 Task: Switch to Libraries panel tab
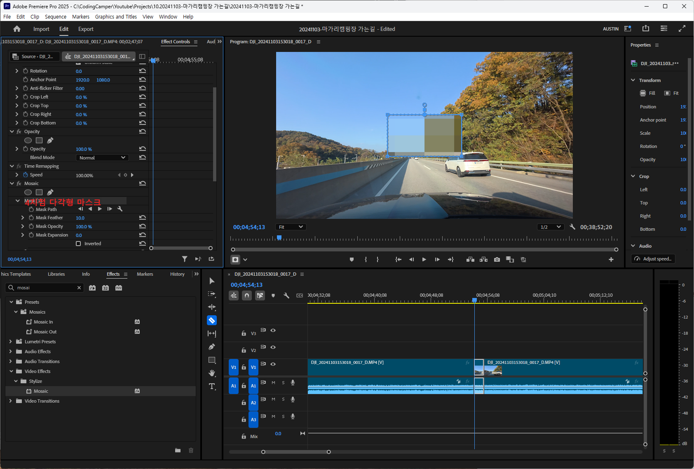click(x=56, y=274)
